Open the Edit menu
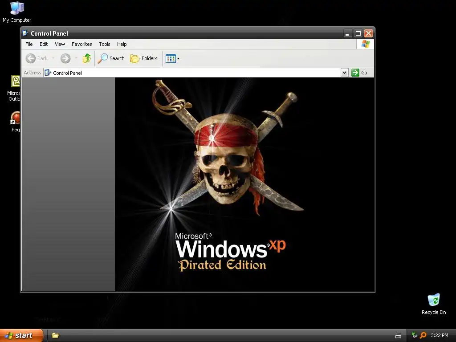The height and width of the screenshot is (342, 456). (x=44, y=44)
